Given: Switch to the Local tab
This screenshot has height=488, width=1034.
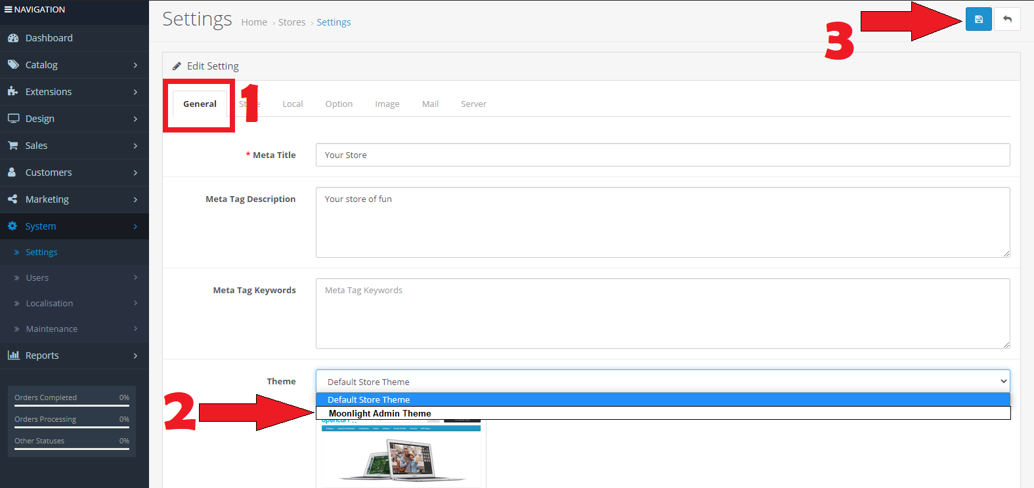Looking at the screenshot, I should coord(292,104).
